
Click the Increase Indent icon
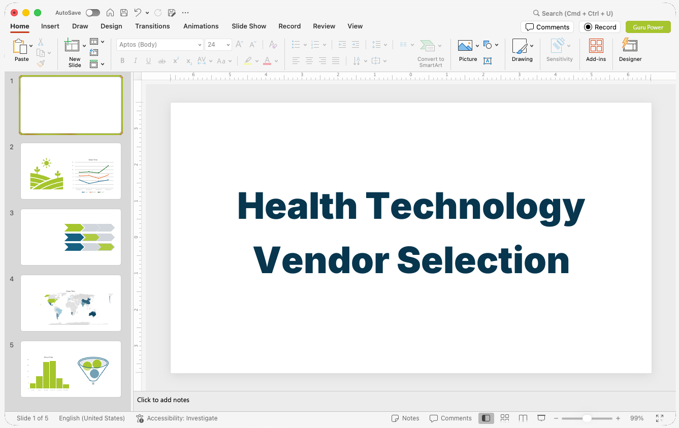coord(355,45)
